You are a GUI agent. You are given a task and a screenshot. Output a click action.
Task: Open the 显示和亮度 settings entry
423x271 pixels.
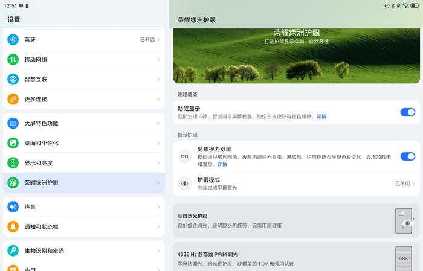click(x=84, y=163)
